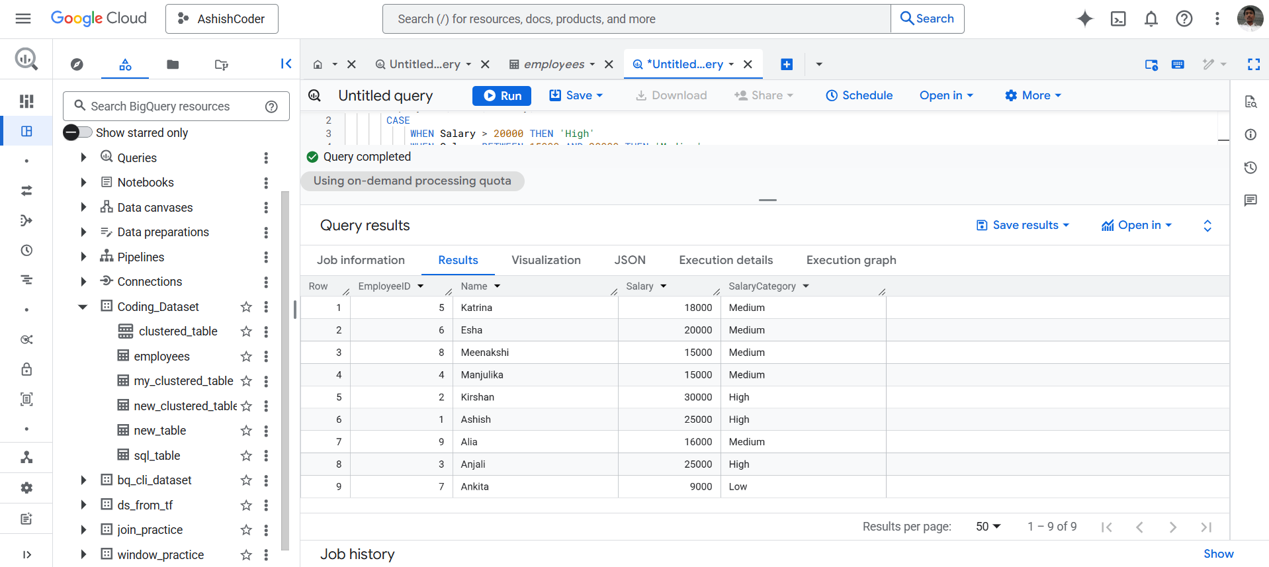Expand the Queries tree node
The width and height of the screenshot is (1269, 567).
(x=83, y=157)
